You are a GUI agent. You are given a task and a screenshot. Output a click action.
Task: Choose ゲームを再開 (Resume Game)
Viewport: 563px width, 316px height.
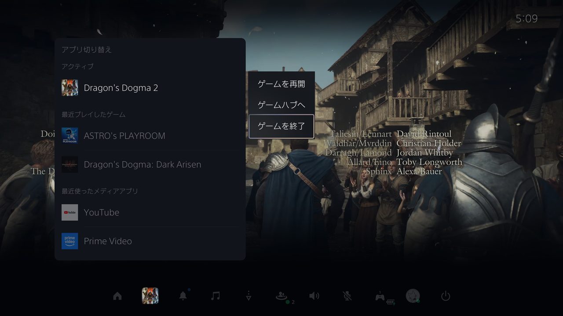[281, 84]
